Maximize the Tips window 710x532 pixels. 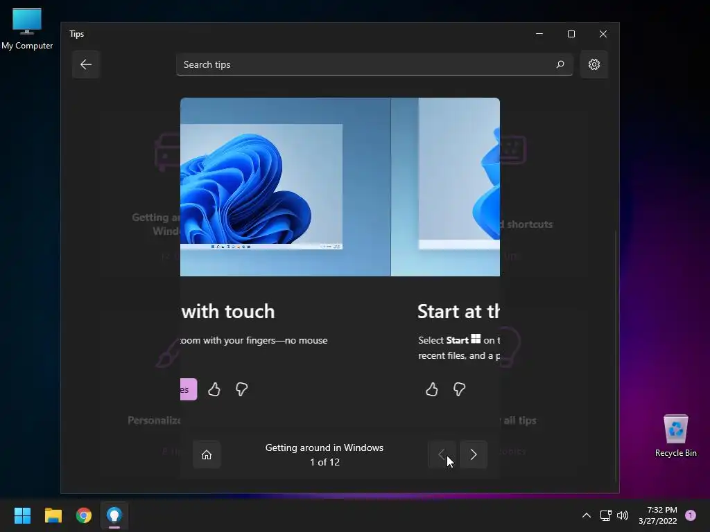tap(571, 34)
